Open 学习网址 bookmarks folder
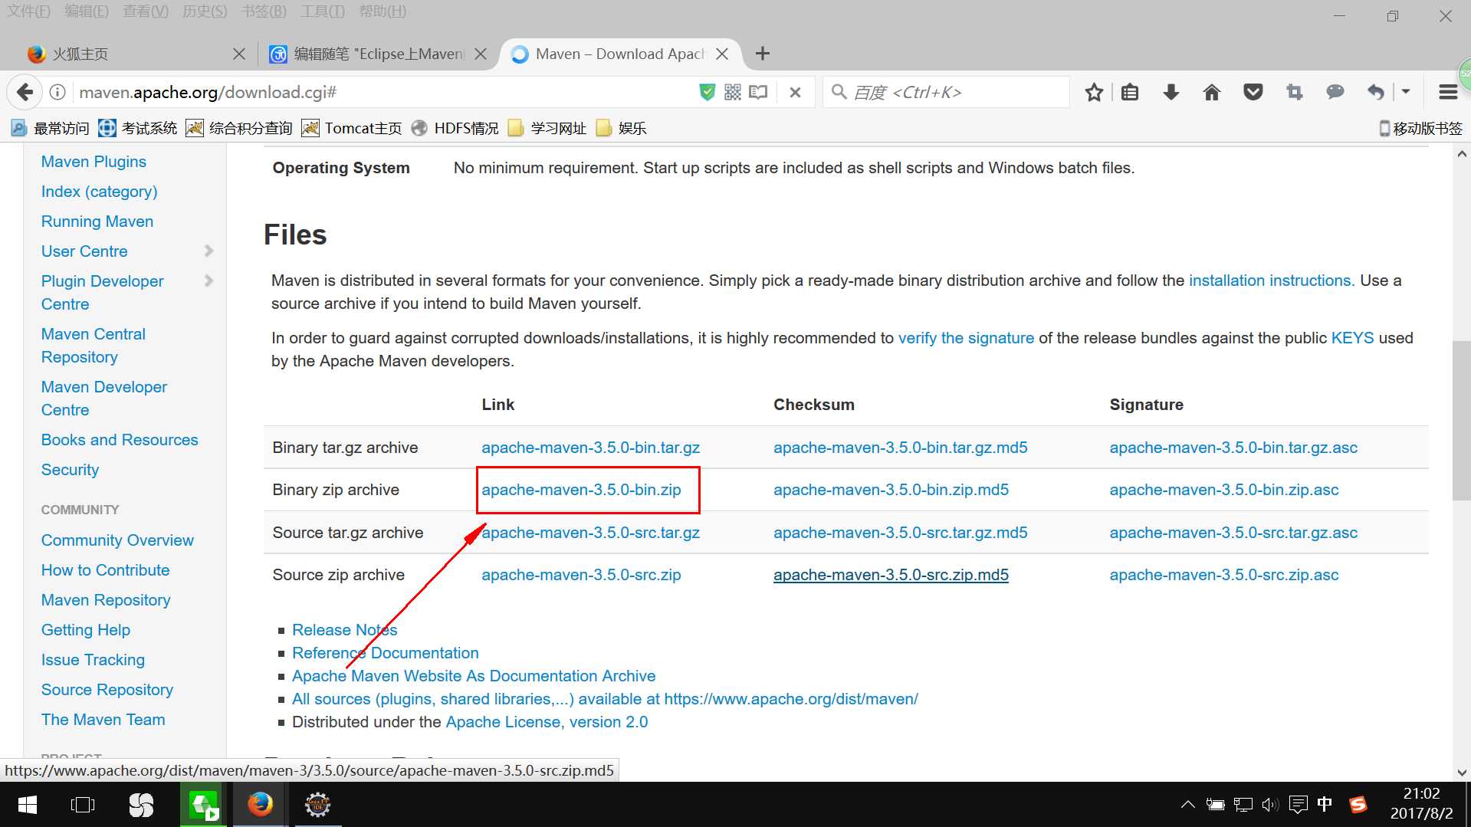The image size is (1471, 827). tap(547, 128)
